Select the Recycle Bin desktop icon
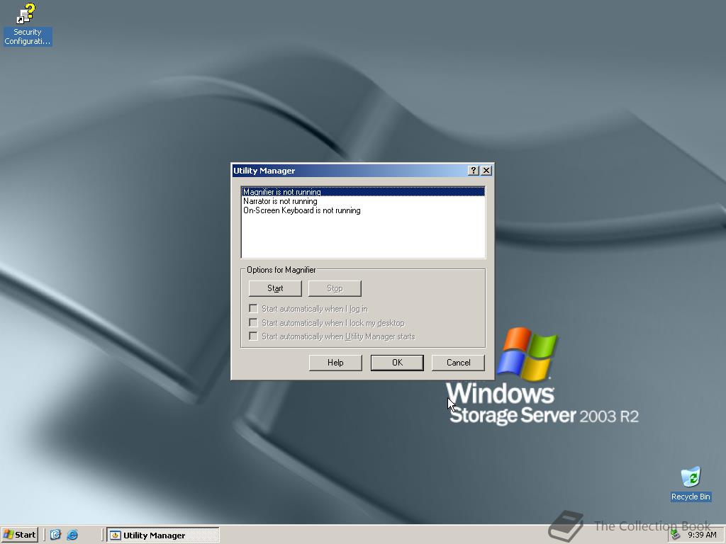The image size is (726, 544). pos(691,484)
